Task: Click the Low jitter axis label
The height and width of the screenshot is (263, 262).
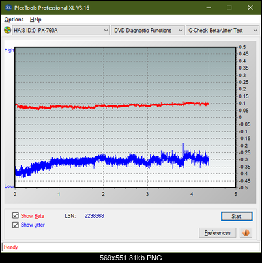Action: tap(9, 186)
